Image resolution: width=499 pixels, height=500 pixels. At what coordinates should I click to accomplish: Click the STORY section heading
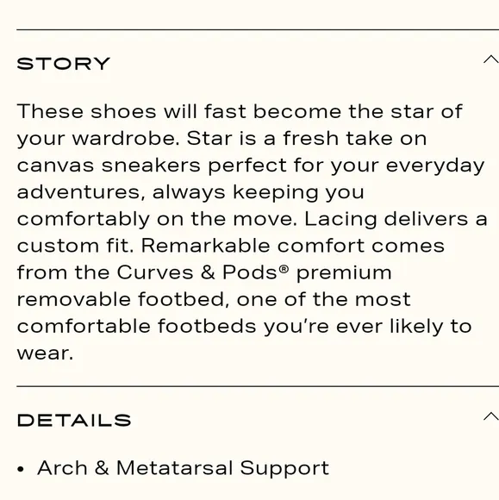[x=64, y=64]
